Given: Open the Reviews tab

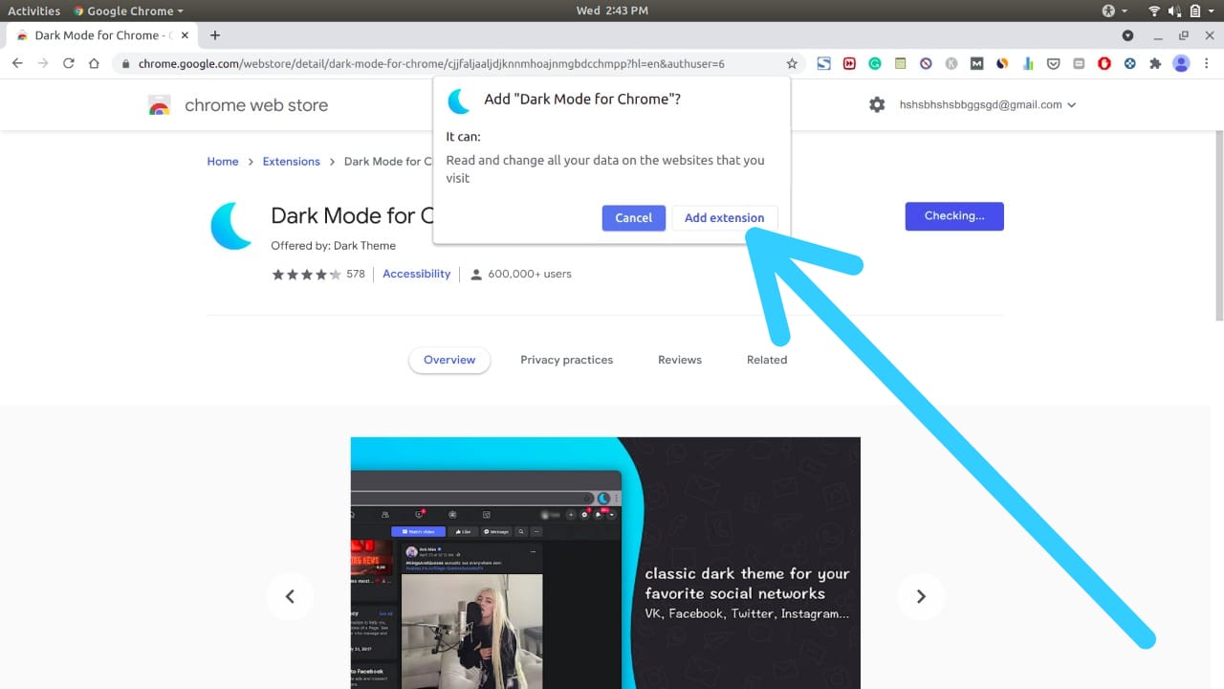Looking at the screenshot, I should tap(680, 360).
